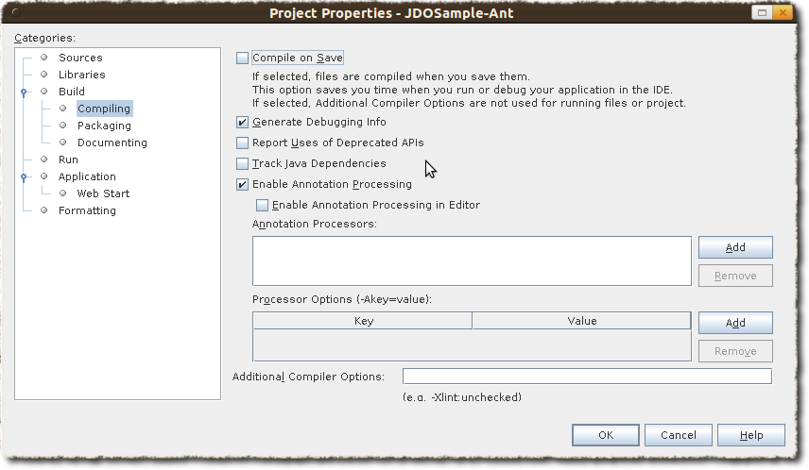809x470 pixels.
Task: Check Track Java Dependencies option
Action: click(x=243, y=164)
